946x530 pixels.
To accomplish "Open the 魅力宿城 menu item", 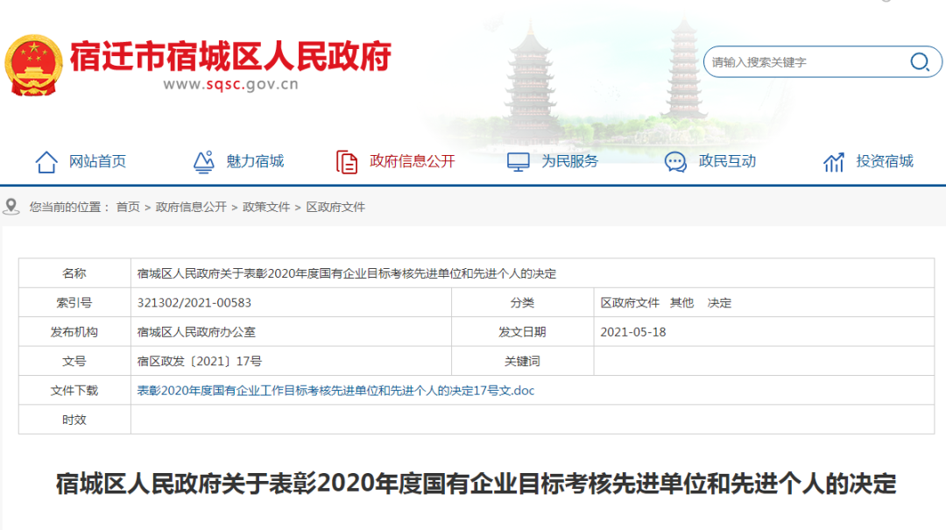I will pos(255,161).
